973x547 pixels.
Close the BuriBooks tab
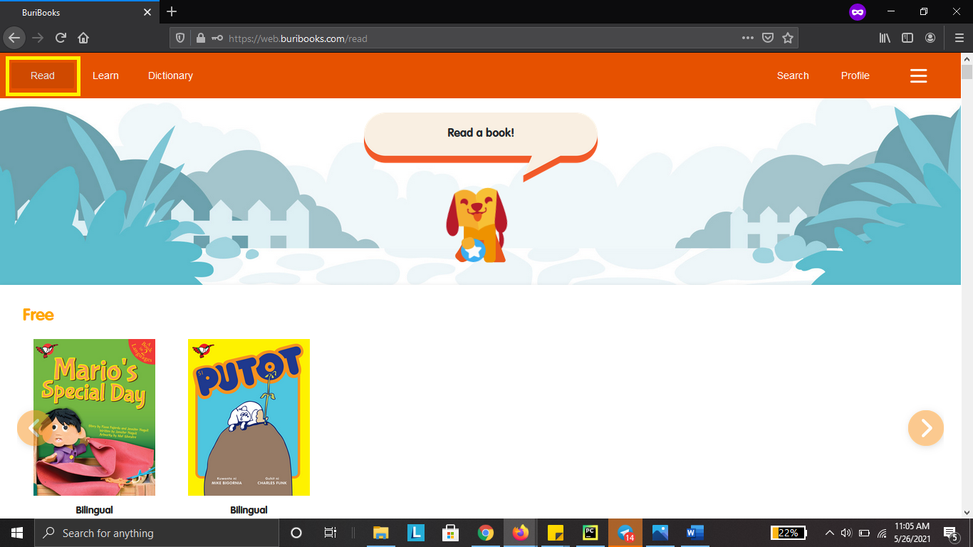point(147,12)
